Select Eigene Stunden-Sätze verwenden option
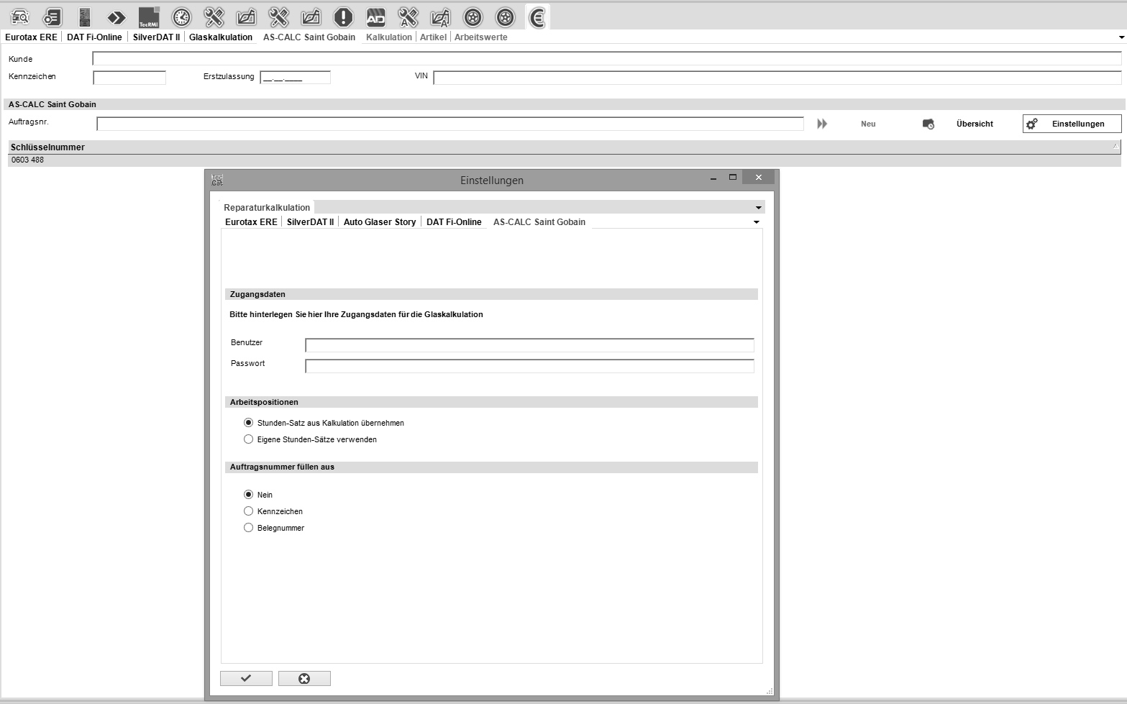 pyautogui.click(x=248, y=439)
